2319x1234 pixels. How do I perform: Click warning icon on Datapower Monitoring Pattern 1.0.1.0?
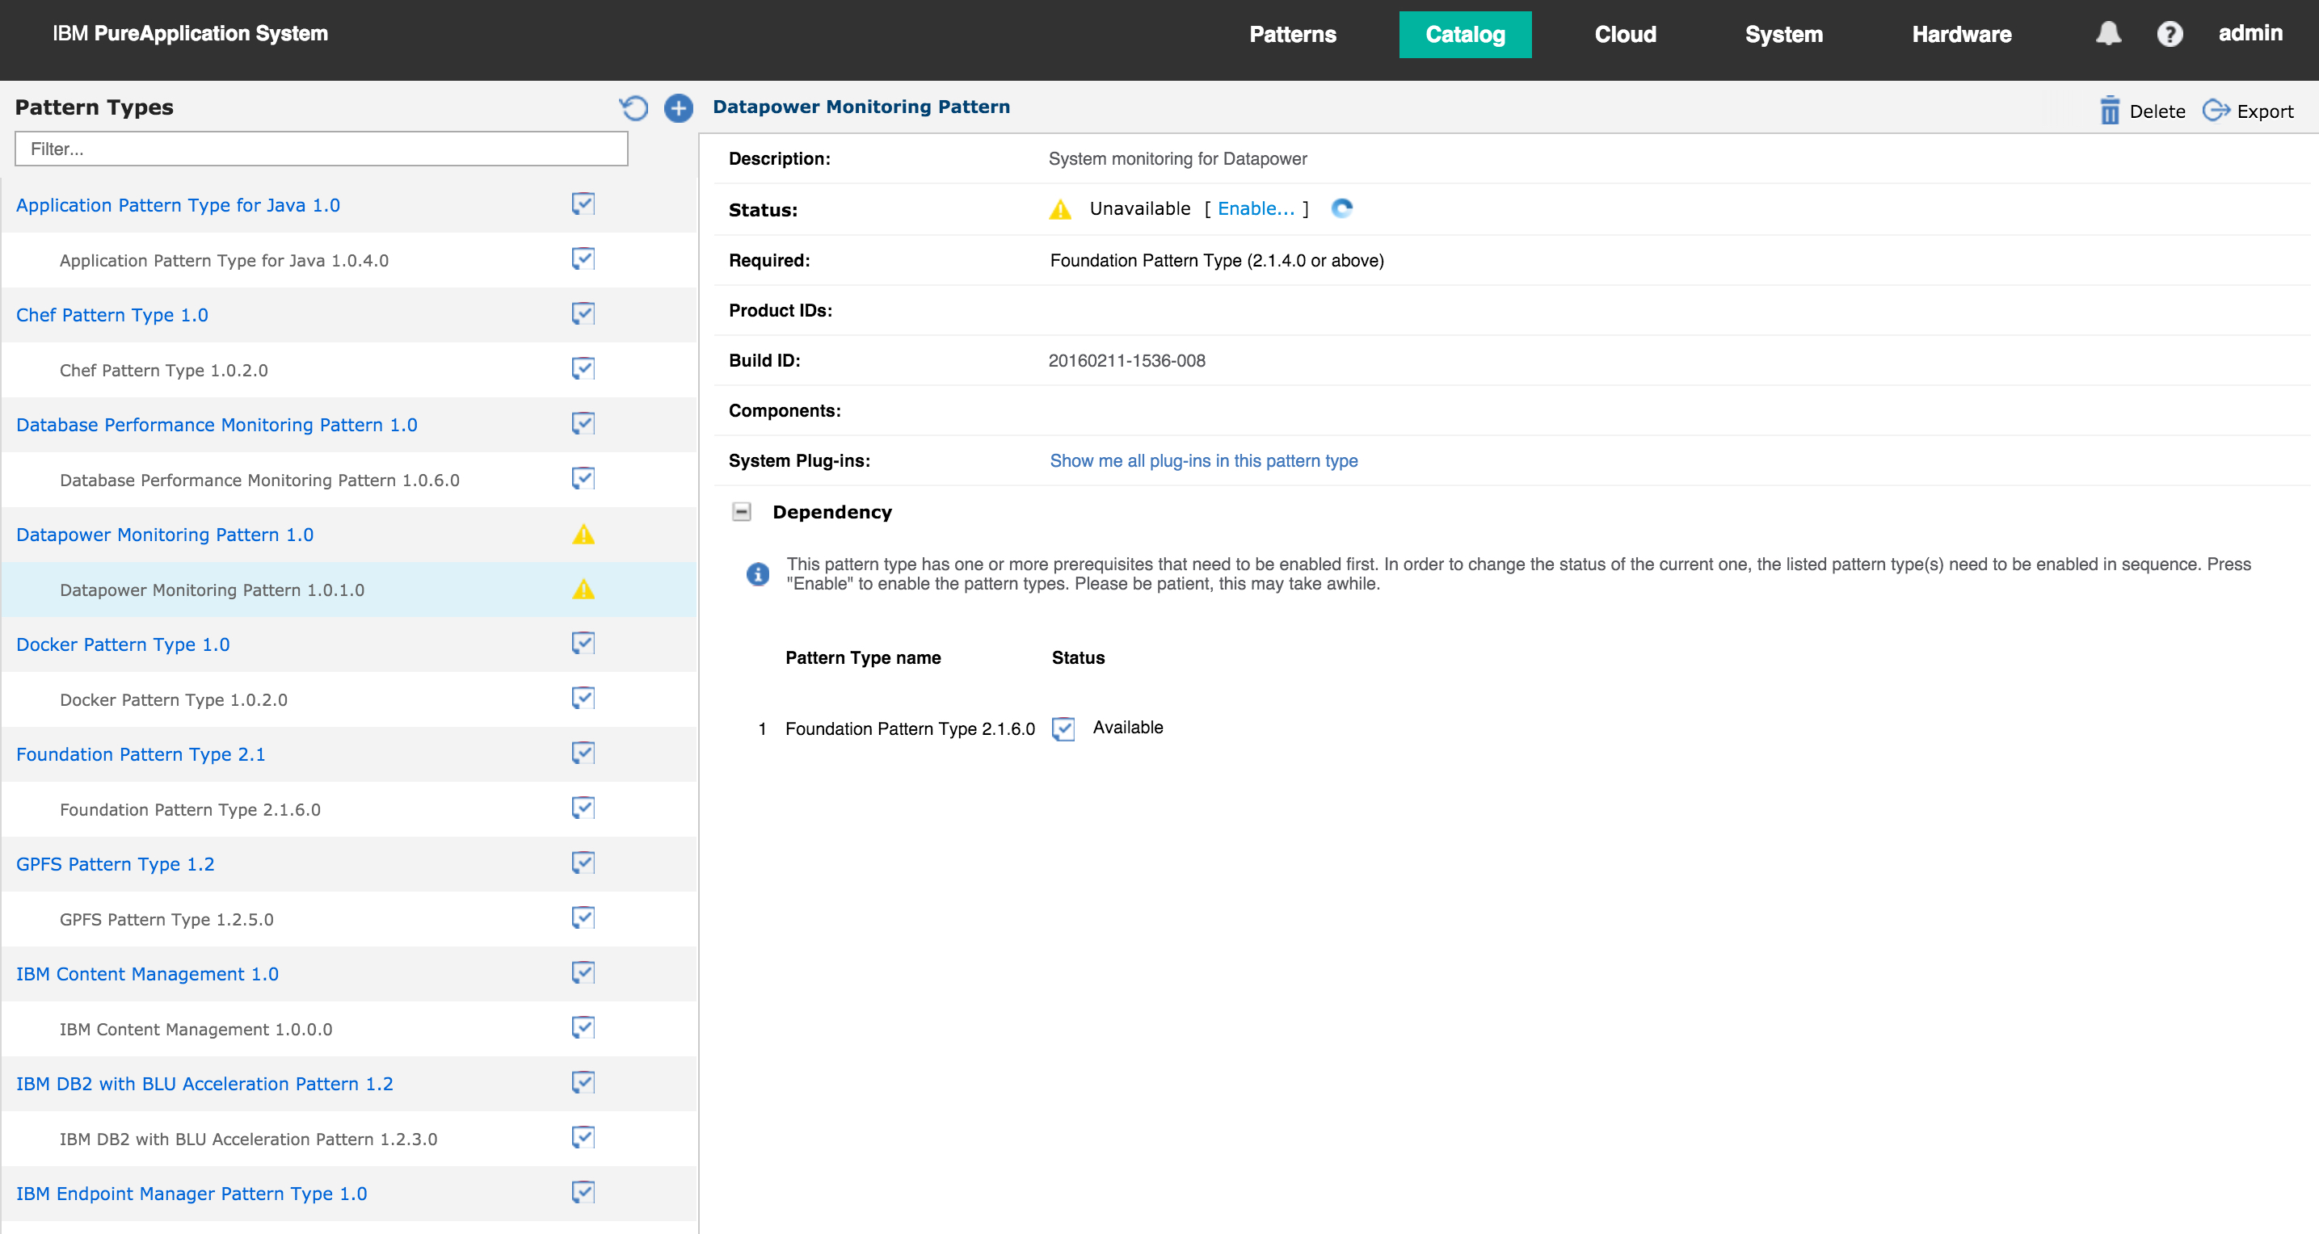pyautogui.click(x=583, y=590)
